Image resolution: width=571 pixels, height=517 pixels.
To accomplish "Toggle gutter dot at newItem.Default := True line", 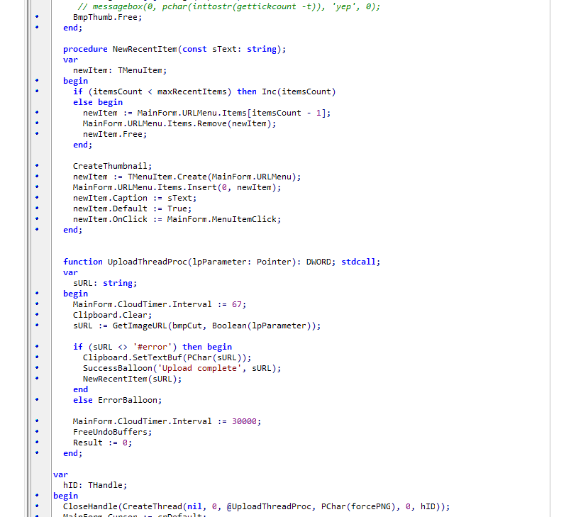I will point(37,208).
